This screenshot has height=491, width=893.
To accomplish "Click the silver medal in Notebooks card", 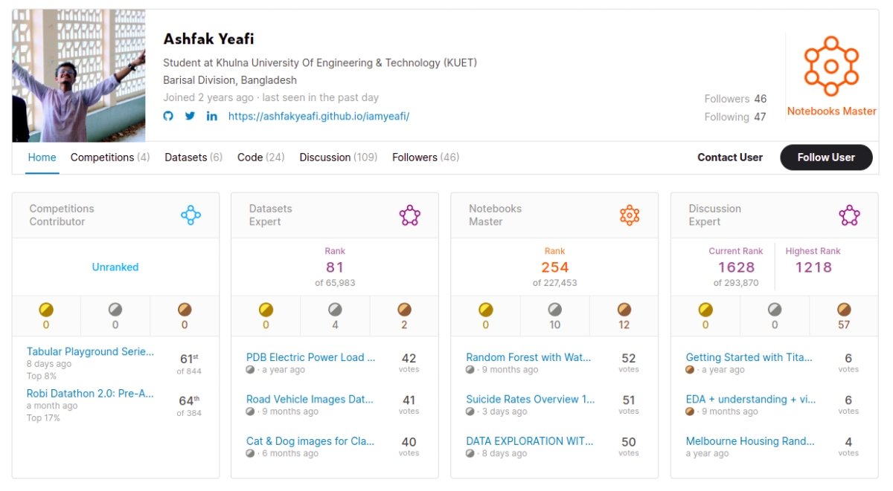I will pos(555,309).
